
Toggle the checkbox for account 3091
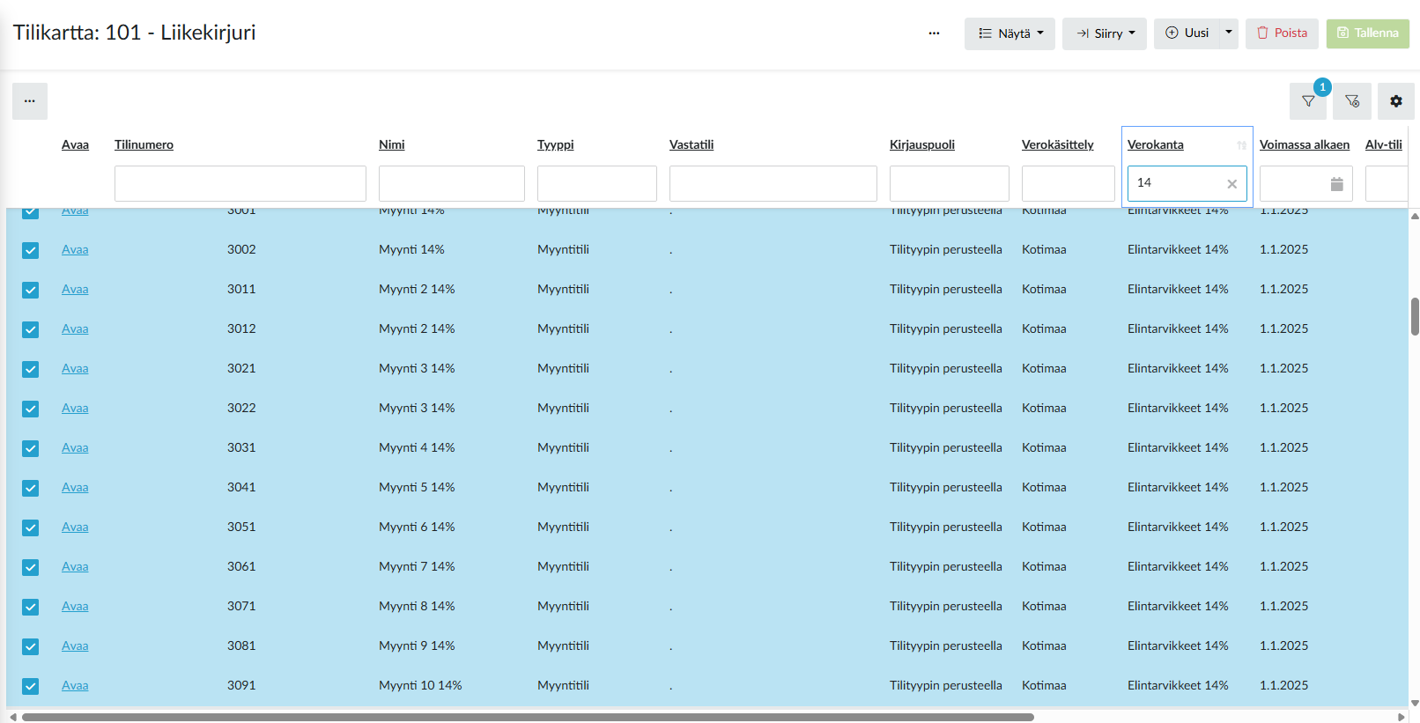point(31,686)
